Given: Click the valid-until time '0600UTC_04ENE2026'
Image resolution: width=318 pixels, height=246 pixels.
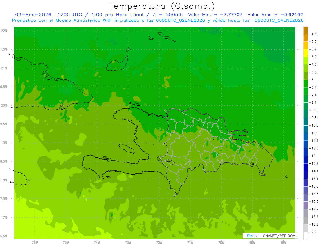Looking at the screenshot, I should tap(279, 20).
